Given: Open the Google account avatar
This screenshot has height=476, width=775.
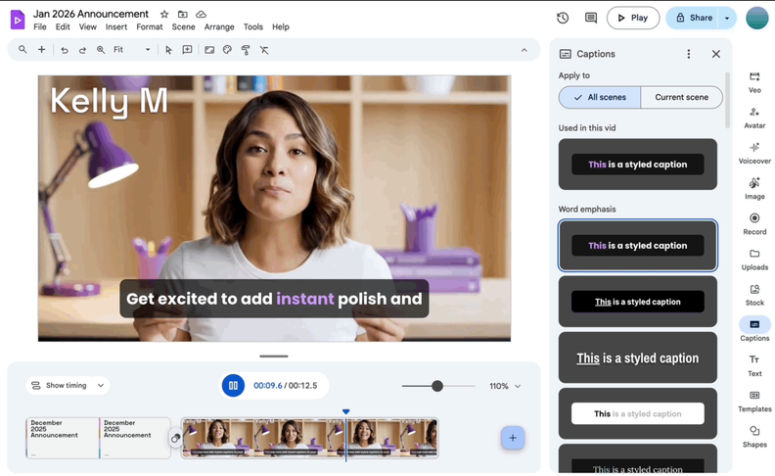Looking at the screenshot, I should pos(756,18).
